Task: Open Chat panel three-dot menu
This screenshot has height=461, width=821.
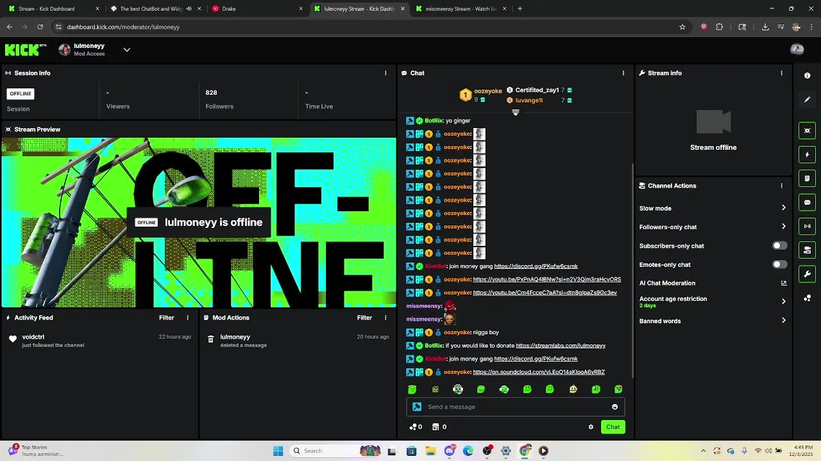Action: (x=623, y=73)
